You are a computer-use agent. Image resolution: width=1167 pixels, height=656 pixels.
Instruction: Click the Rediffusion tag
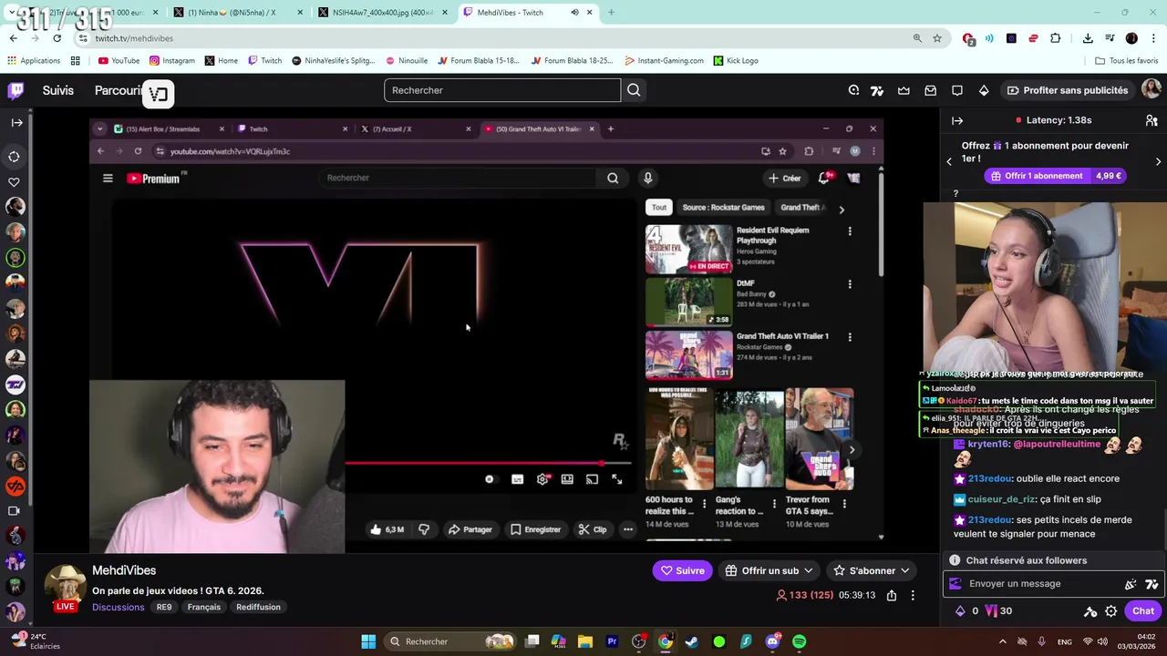point(258,607)
